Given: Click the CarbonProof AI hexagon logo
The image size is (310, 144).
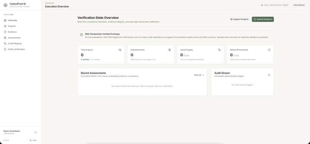Looking at the screenshot, I should click(x=5, y=5).
